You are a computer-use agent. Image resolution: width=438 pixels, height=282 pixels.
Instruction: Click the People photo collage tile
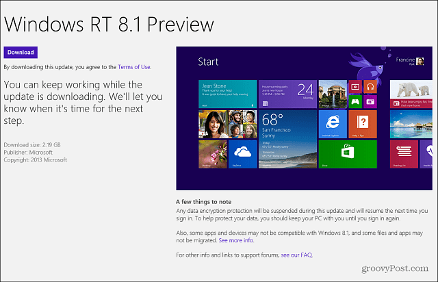tap(228, 124)
